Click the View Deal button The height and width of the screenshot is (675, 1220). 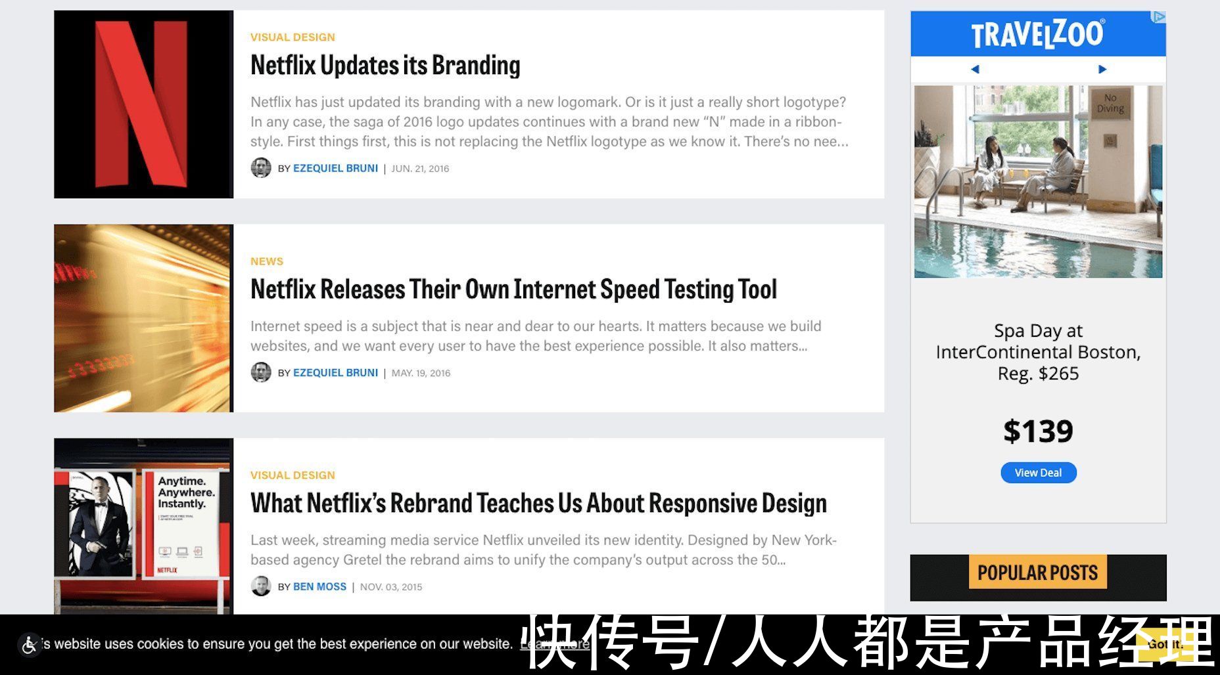click(x=1038, y=473)
